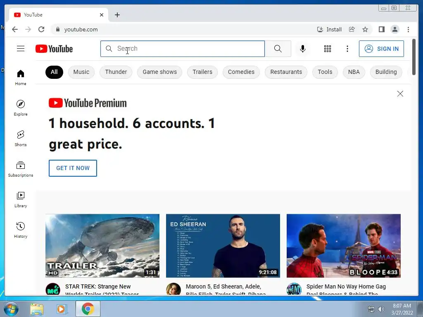Open volume control in system tray
Screen dimensions: 423x317
click(x=381, y=309)
